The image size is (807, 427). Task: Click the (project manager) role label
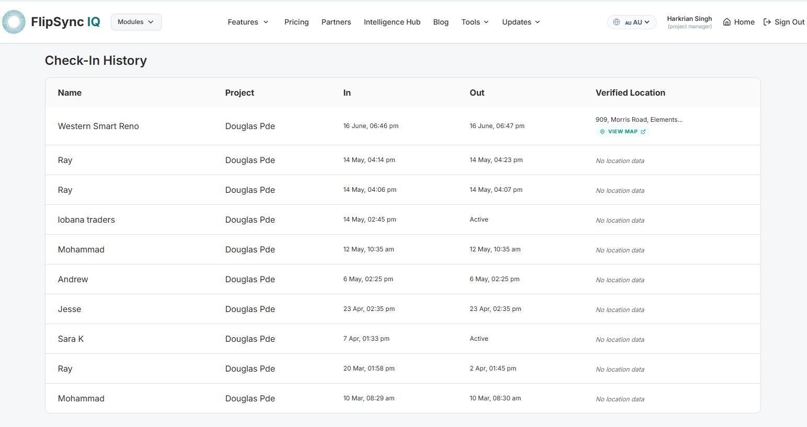(689, 27)
